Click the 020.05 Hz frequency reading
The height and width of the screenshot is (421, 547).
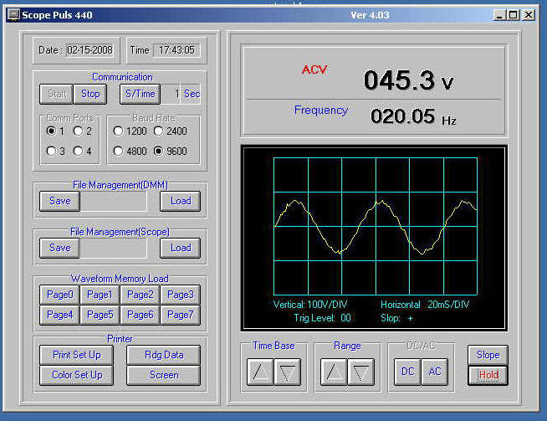(x=413, y=116)
